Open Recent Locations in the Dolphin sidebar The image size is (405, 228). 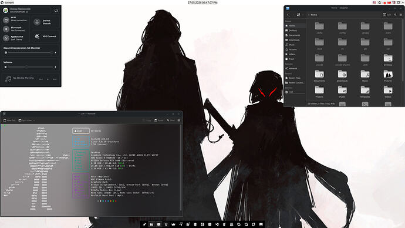click(x=295, y=83)
